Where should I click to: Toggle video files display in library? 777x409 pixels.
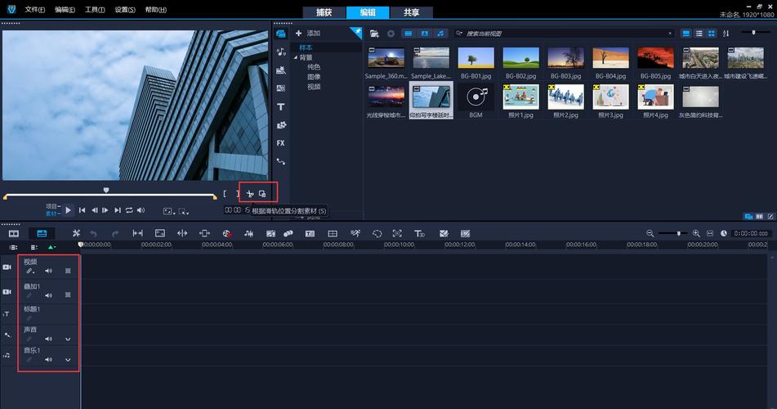coord(408,34)
